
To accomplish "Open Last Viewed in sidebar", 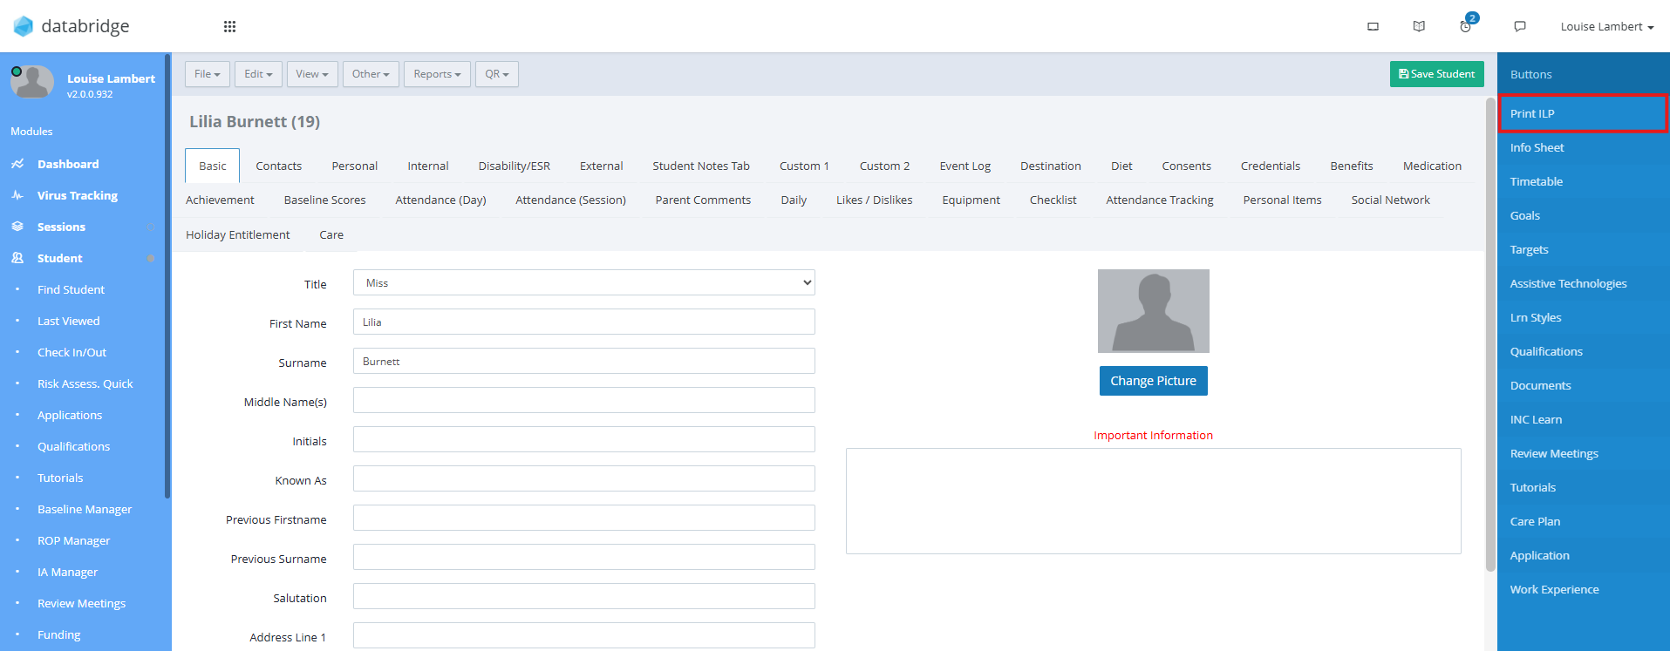I will [x=68, y=321].
